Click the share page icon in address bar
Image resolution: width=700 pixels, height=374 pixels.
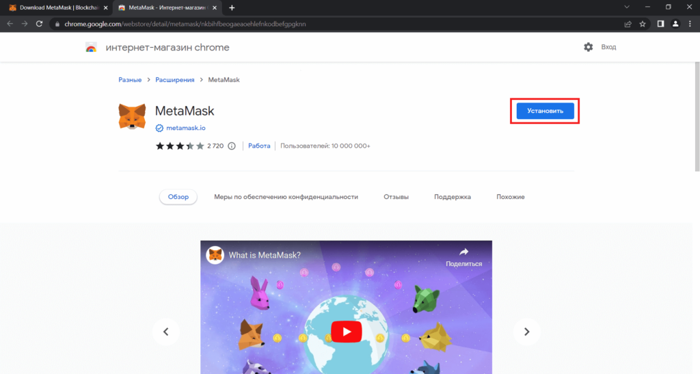tap(628, 23)
